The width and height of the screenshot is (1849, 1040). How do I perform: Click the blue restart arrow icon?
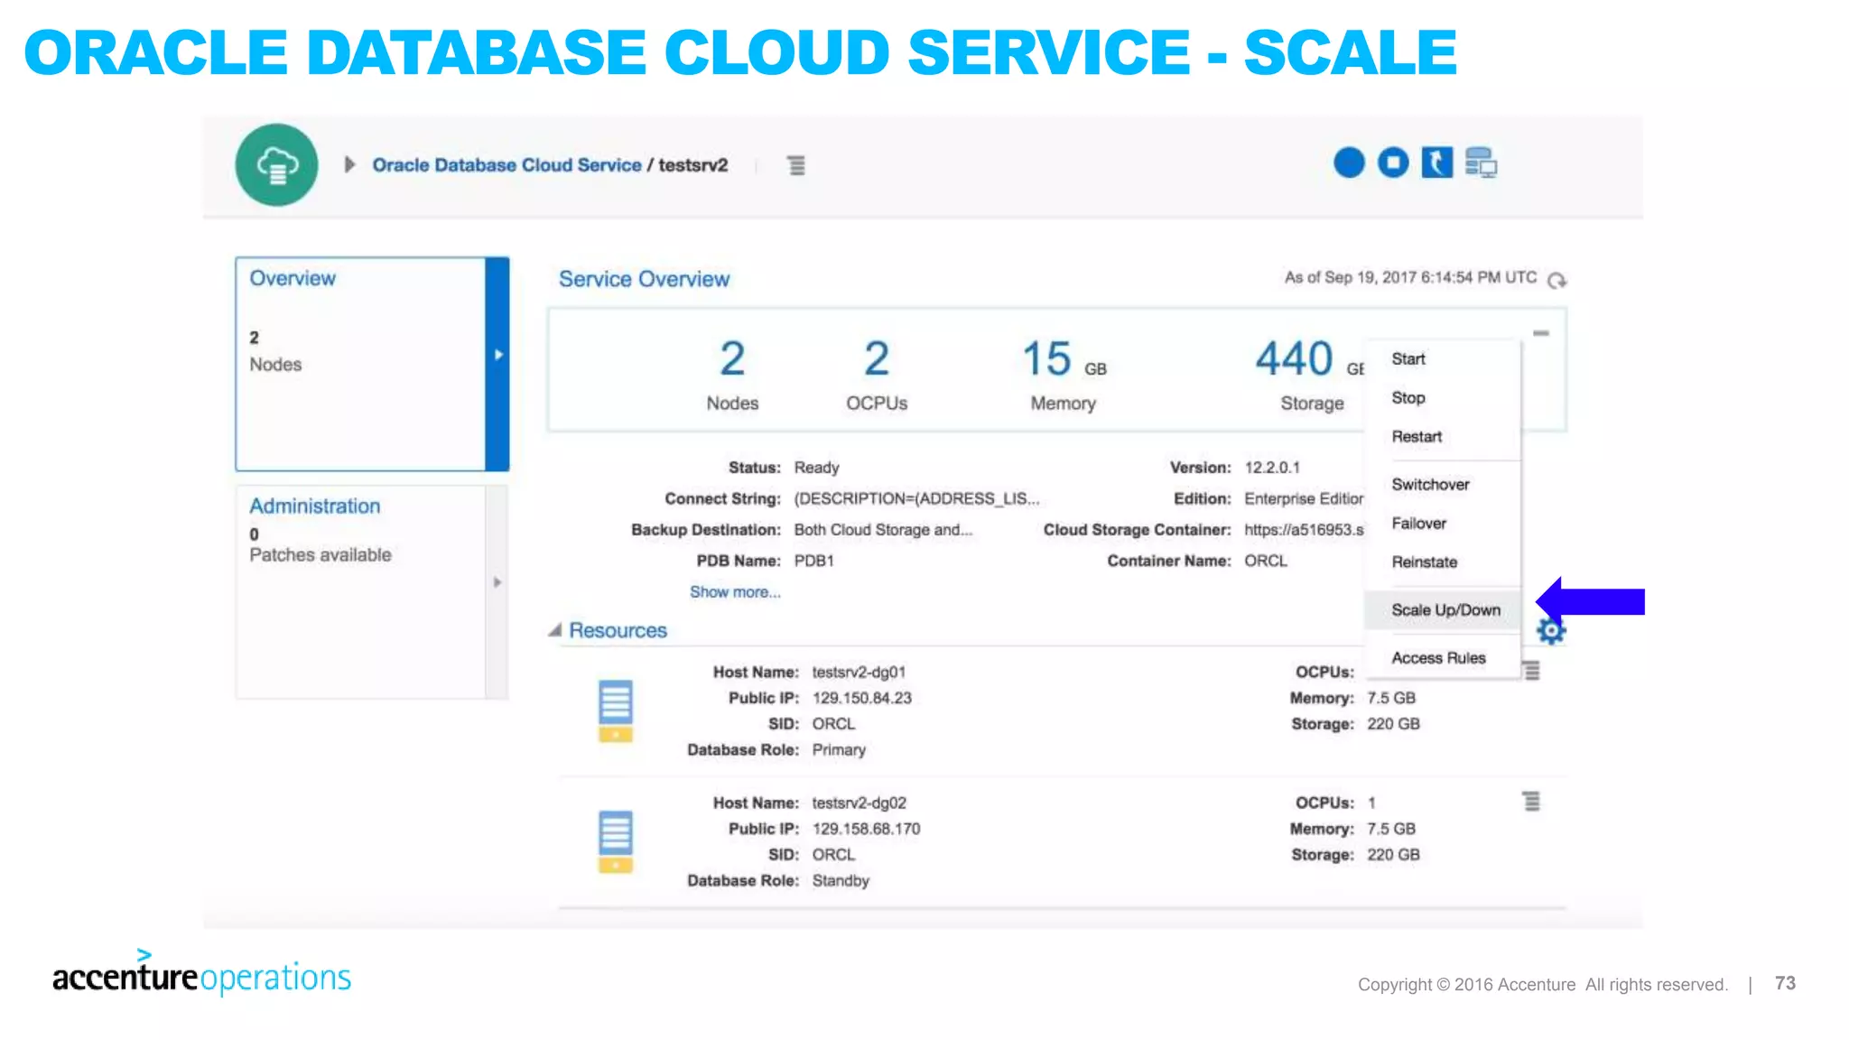tap(1437, 162)
